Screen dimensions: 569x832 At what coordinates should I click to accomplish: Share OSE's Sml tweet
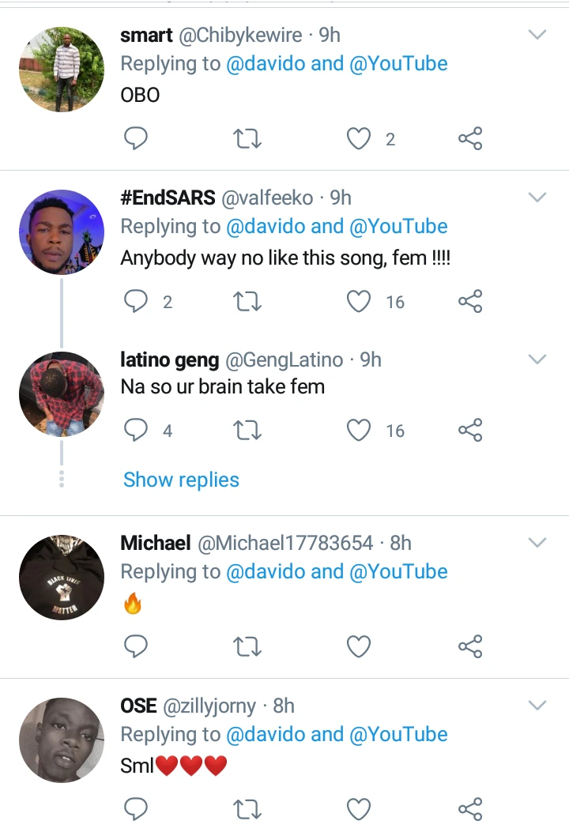click(x=470, y=809)
